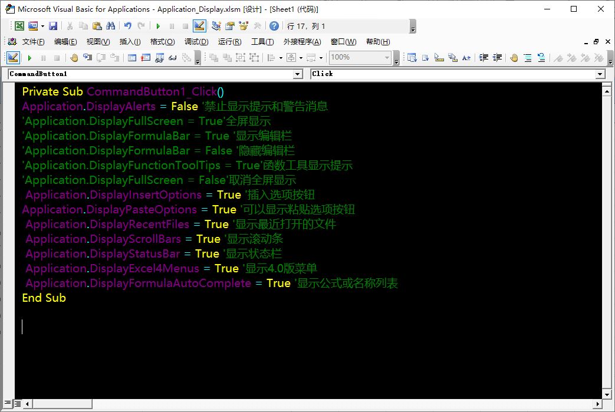Open the 文件(F) menu

(x=34, y=41)
